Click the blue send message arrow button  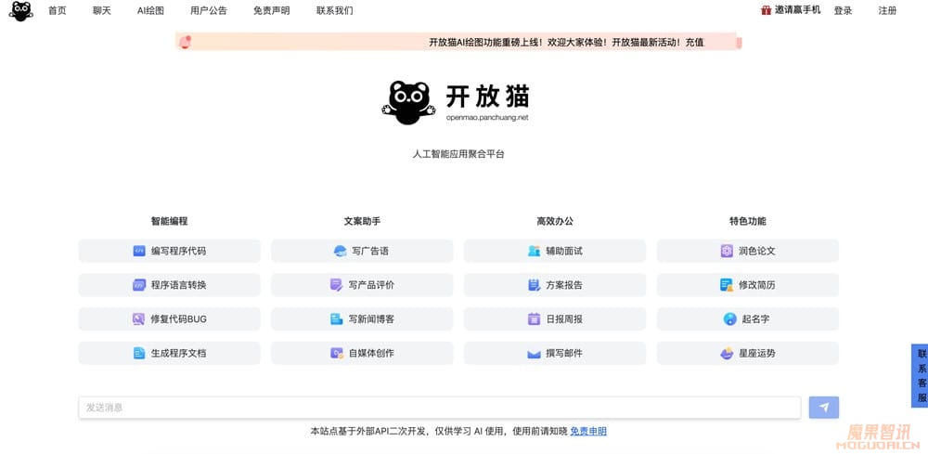click(824, 408)
